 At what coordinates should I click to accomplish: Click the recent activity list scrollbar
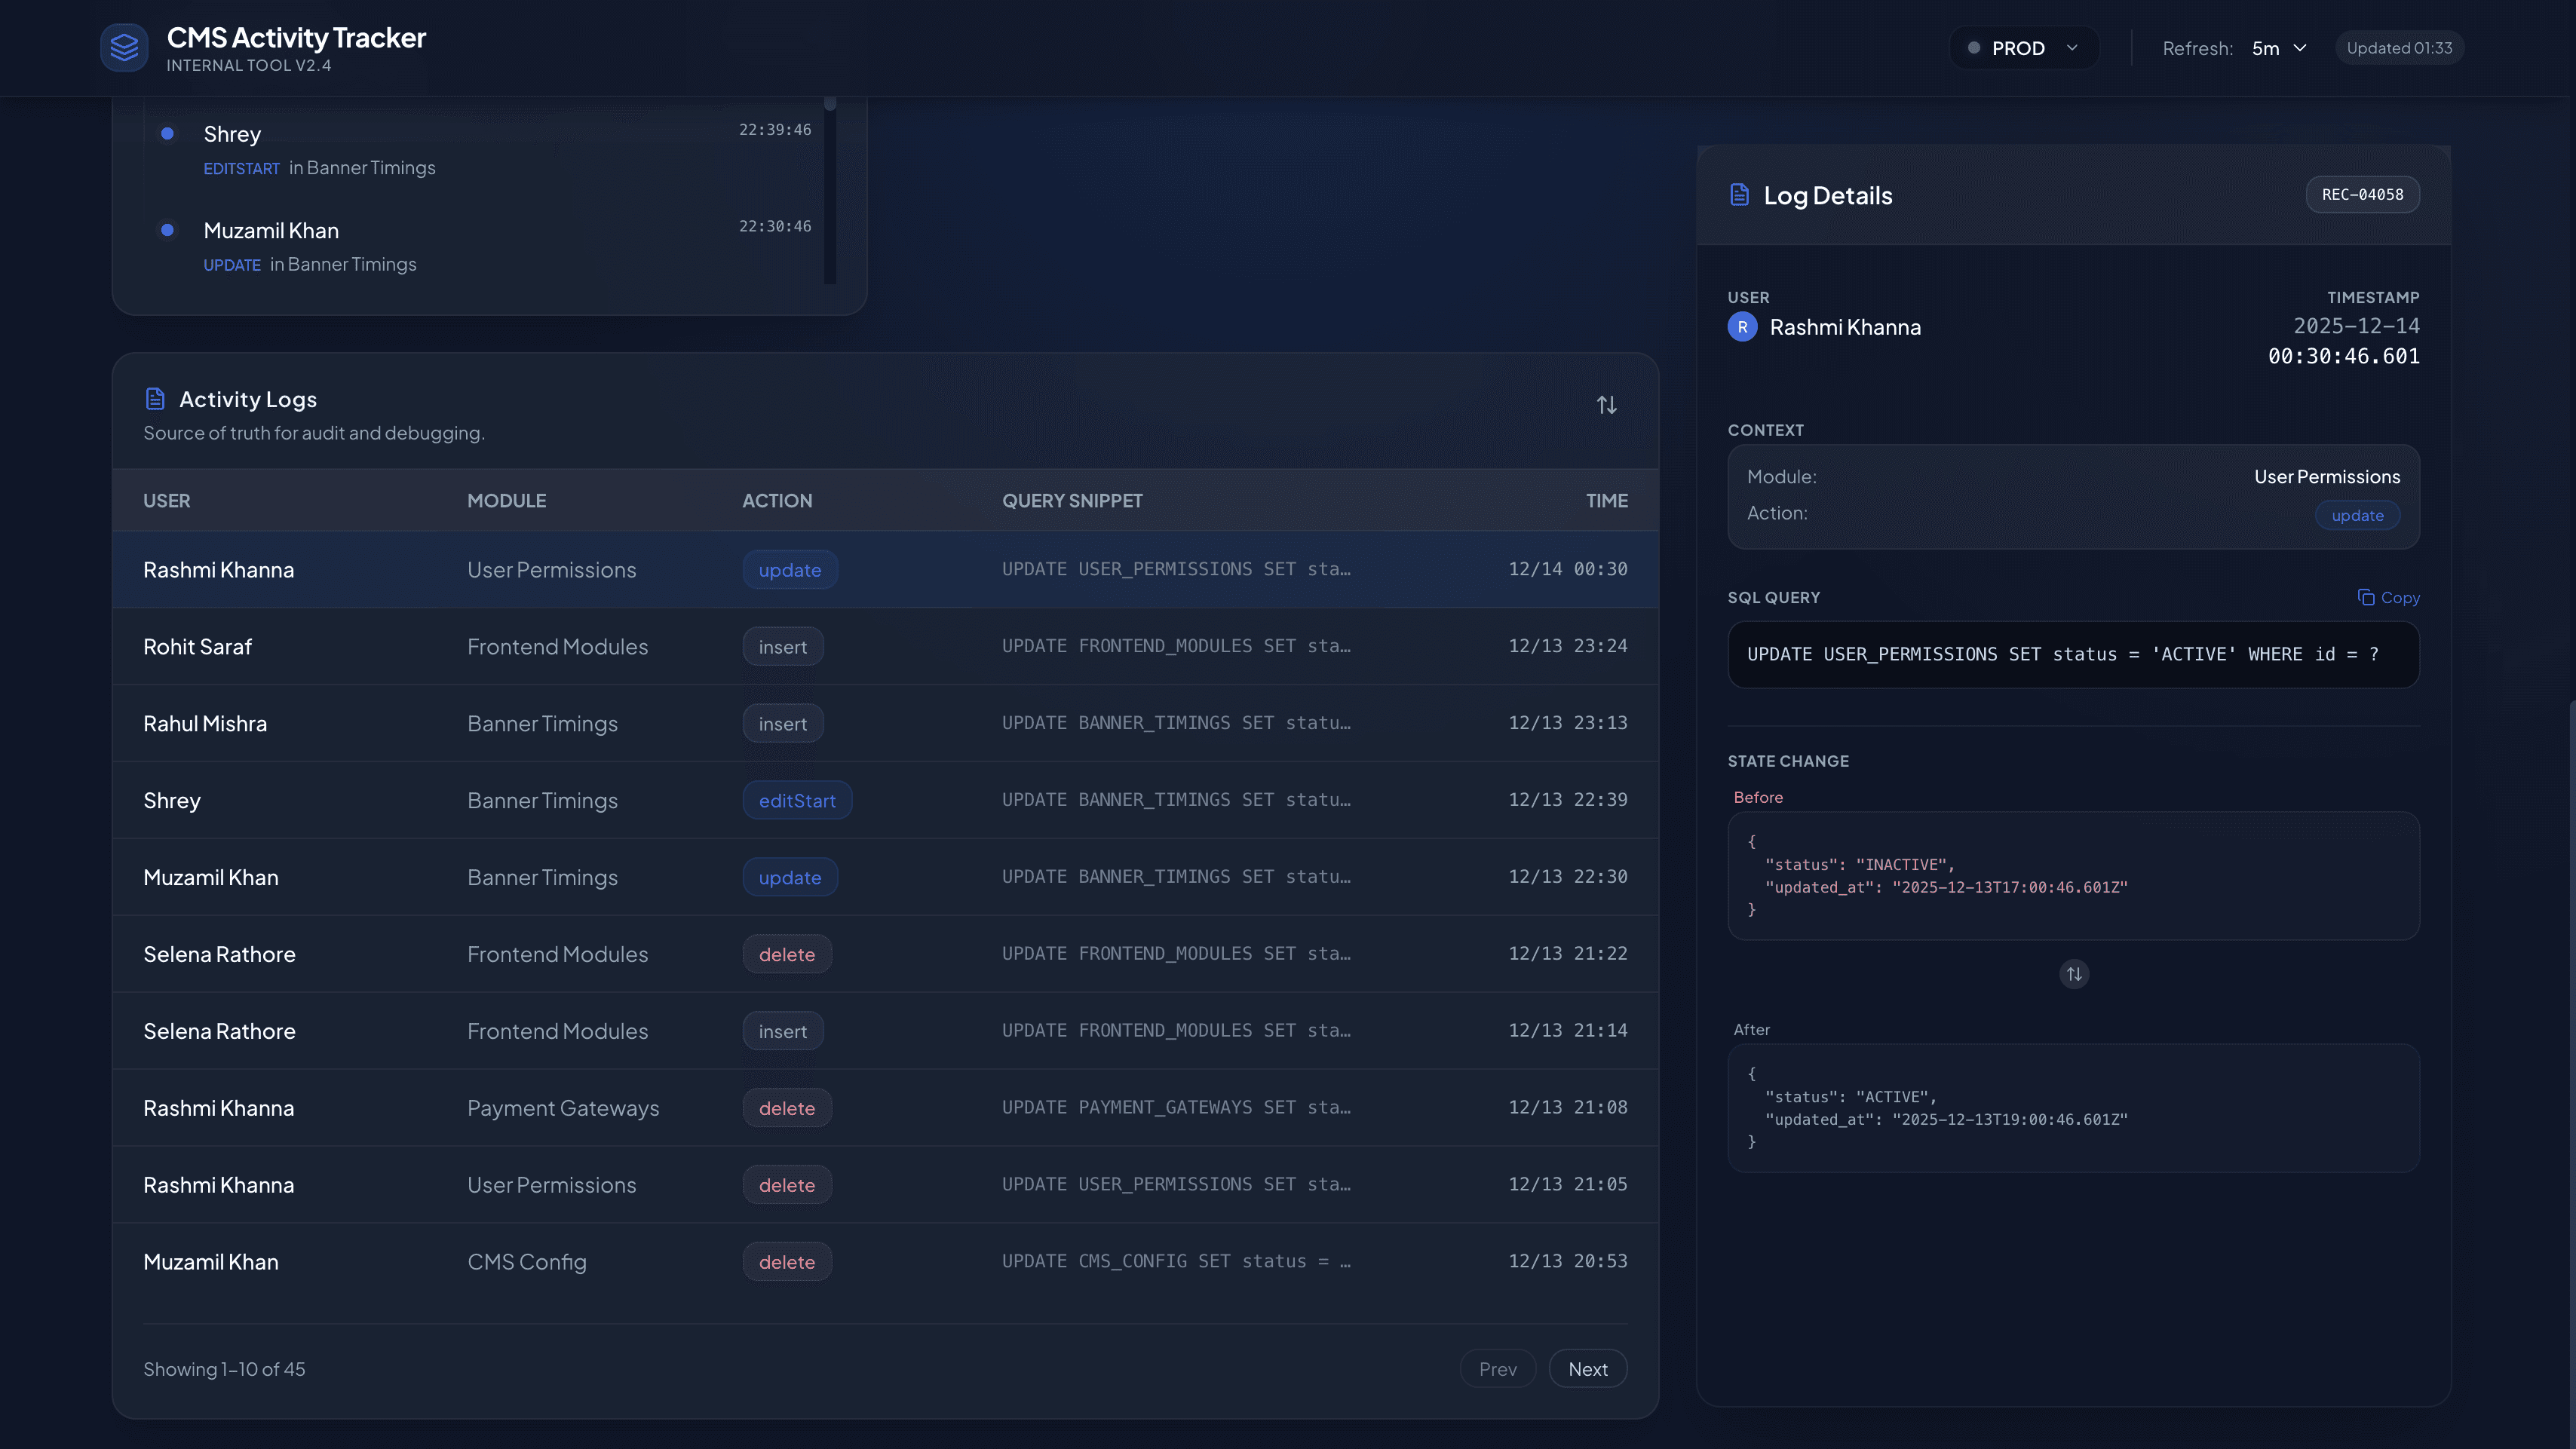(x=829, y=190)
